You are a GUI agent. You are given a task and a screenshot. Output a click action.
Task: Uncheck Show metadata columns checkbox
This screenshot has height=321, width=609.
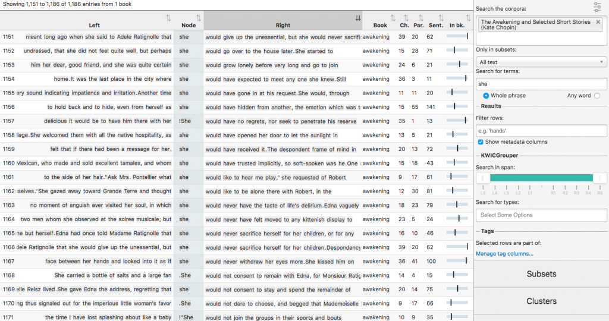pos(481,141)
